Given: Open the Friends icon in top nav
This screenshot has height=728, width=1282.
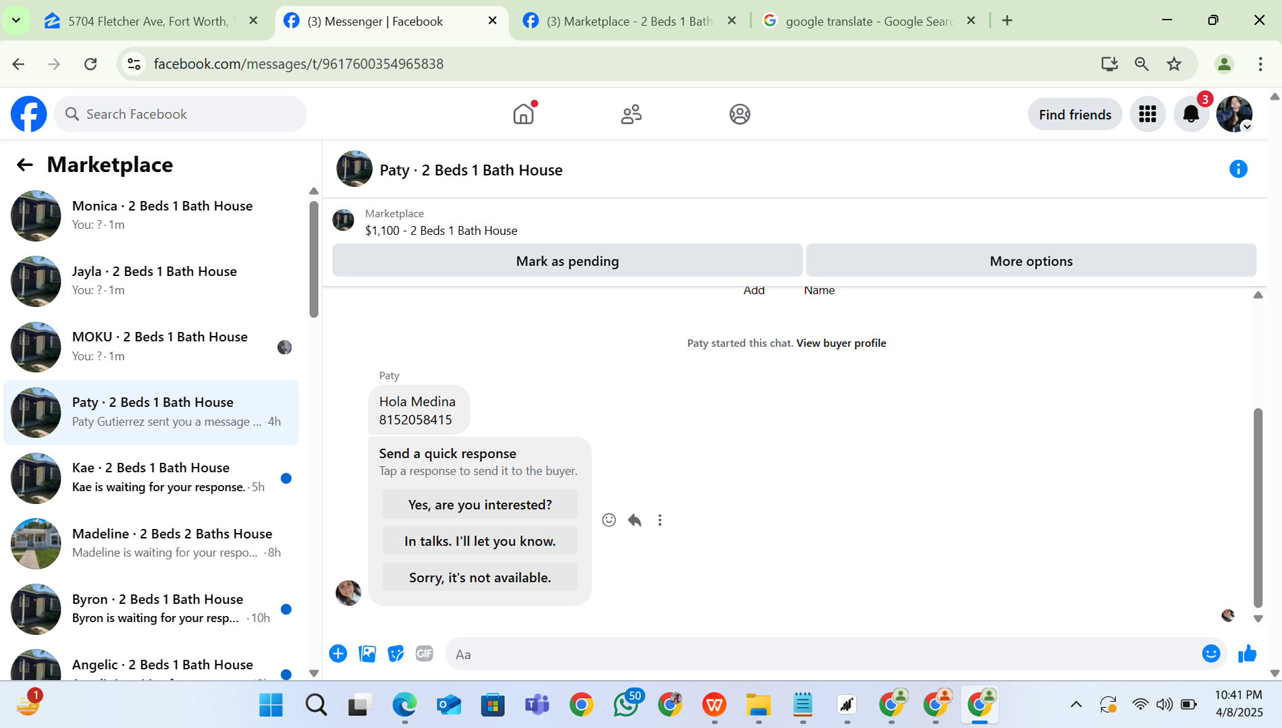Looking at the screenshot, I should (x=631, y=114).
